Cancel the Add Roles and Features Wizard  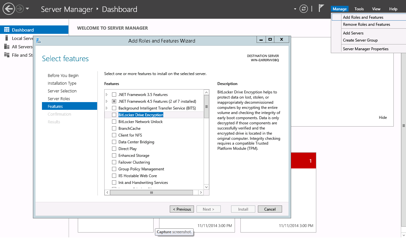click(270, 209)
